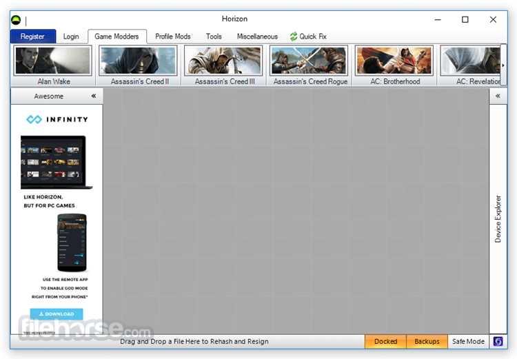Close the Horizon window

493,19
